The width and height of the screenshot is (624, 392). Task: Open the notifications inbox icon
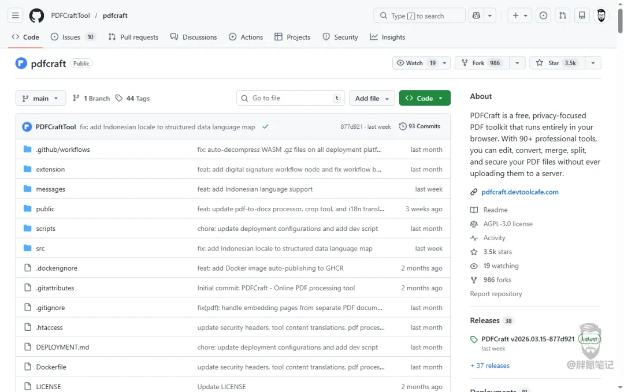tap(582, 16)
